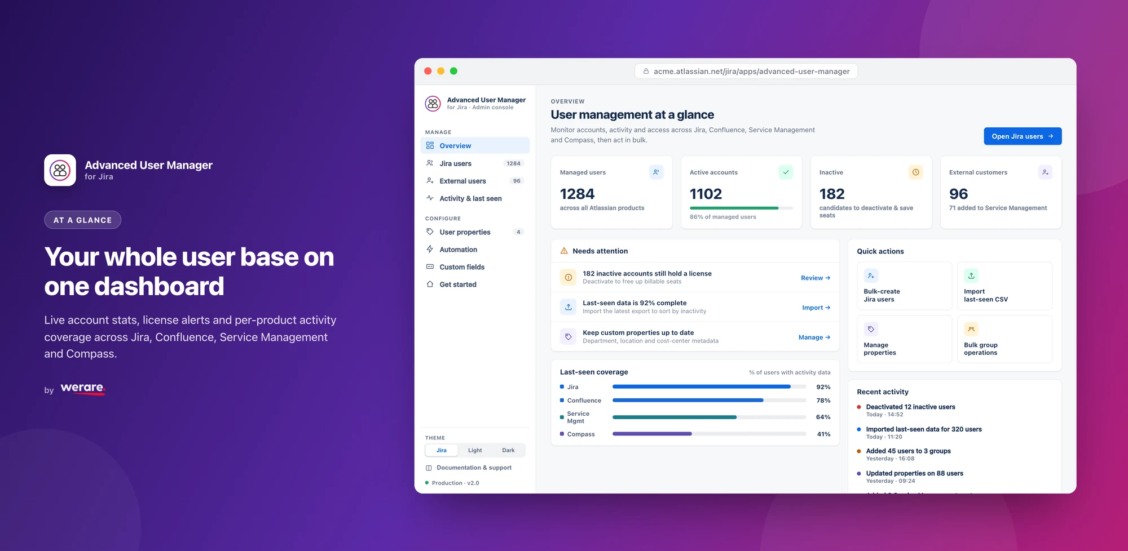Viewport: 1128px width, 551px height.
Task: Click the 1284 badge next to Jira users
Action: pos(513,163)
